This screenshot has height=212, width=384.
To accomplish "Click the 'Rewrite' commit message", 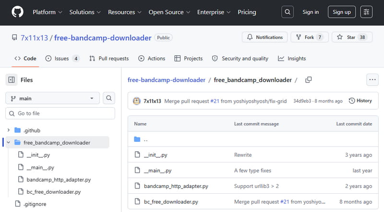I will (x=243, y=155).
